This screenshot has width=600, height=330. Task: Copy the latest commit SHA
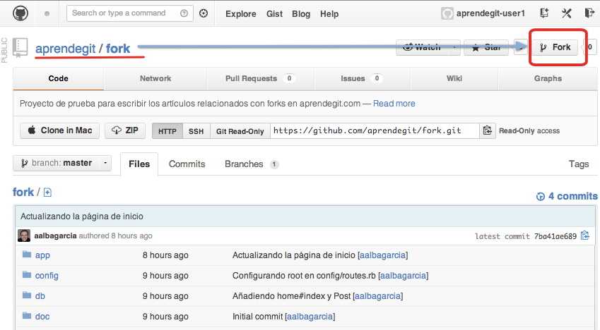[585, 236]
